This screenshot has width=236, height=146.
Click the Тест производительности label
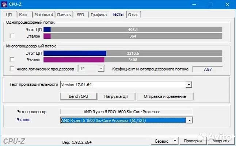tap(34, 84)
